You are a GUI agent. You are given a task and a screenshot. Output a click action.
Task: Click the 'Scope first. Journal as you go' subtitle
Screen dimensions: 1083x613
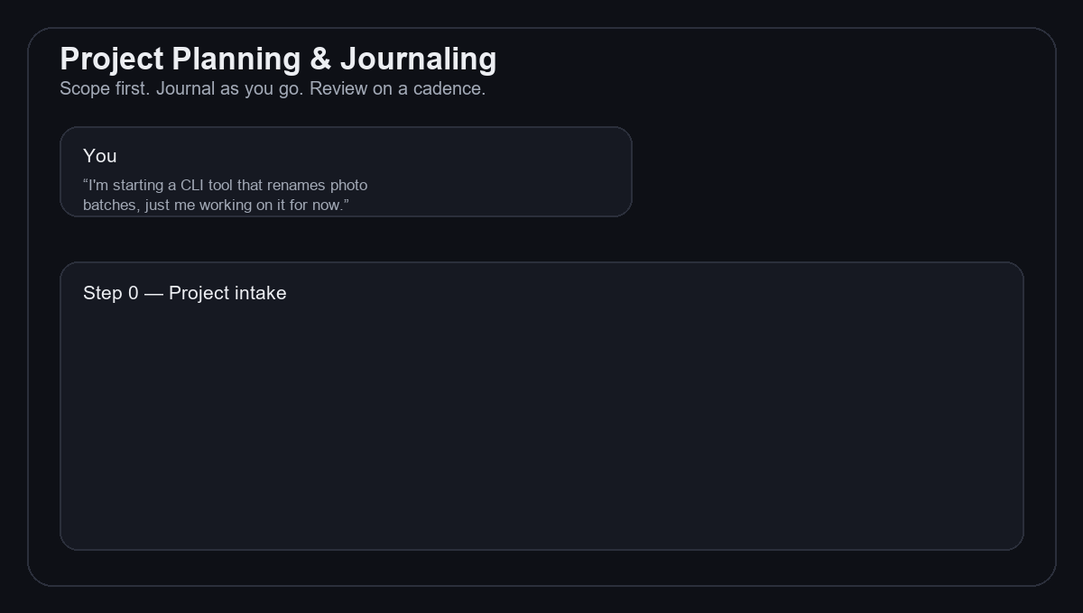[273, 89]
